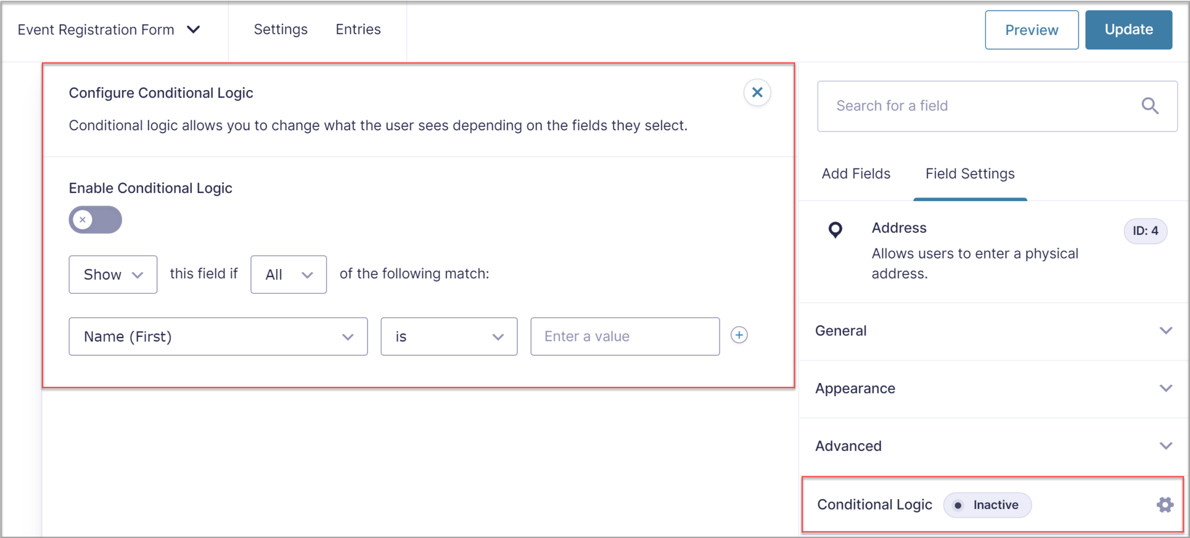The height and width of the screenshot is (538, 1190).
Task: Switch to the Entries tab
Action: (x=357, y=29)
